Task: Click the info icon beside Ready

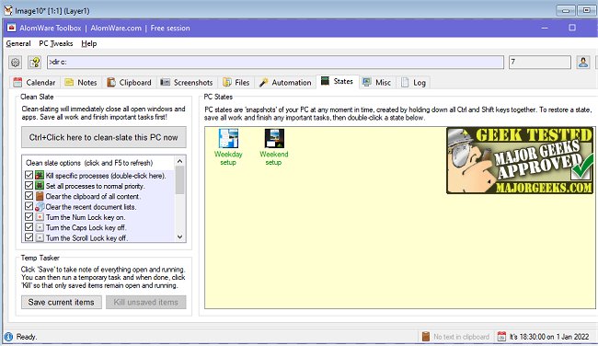Action: coord(8,337)
